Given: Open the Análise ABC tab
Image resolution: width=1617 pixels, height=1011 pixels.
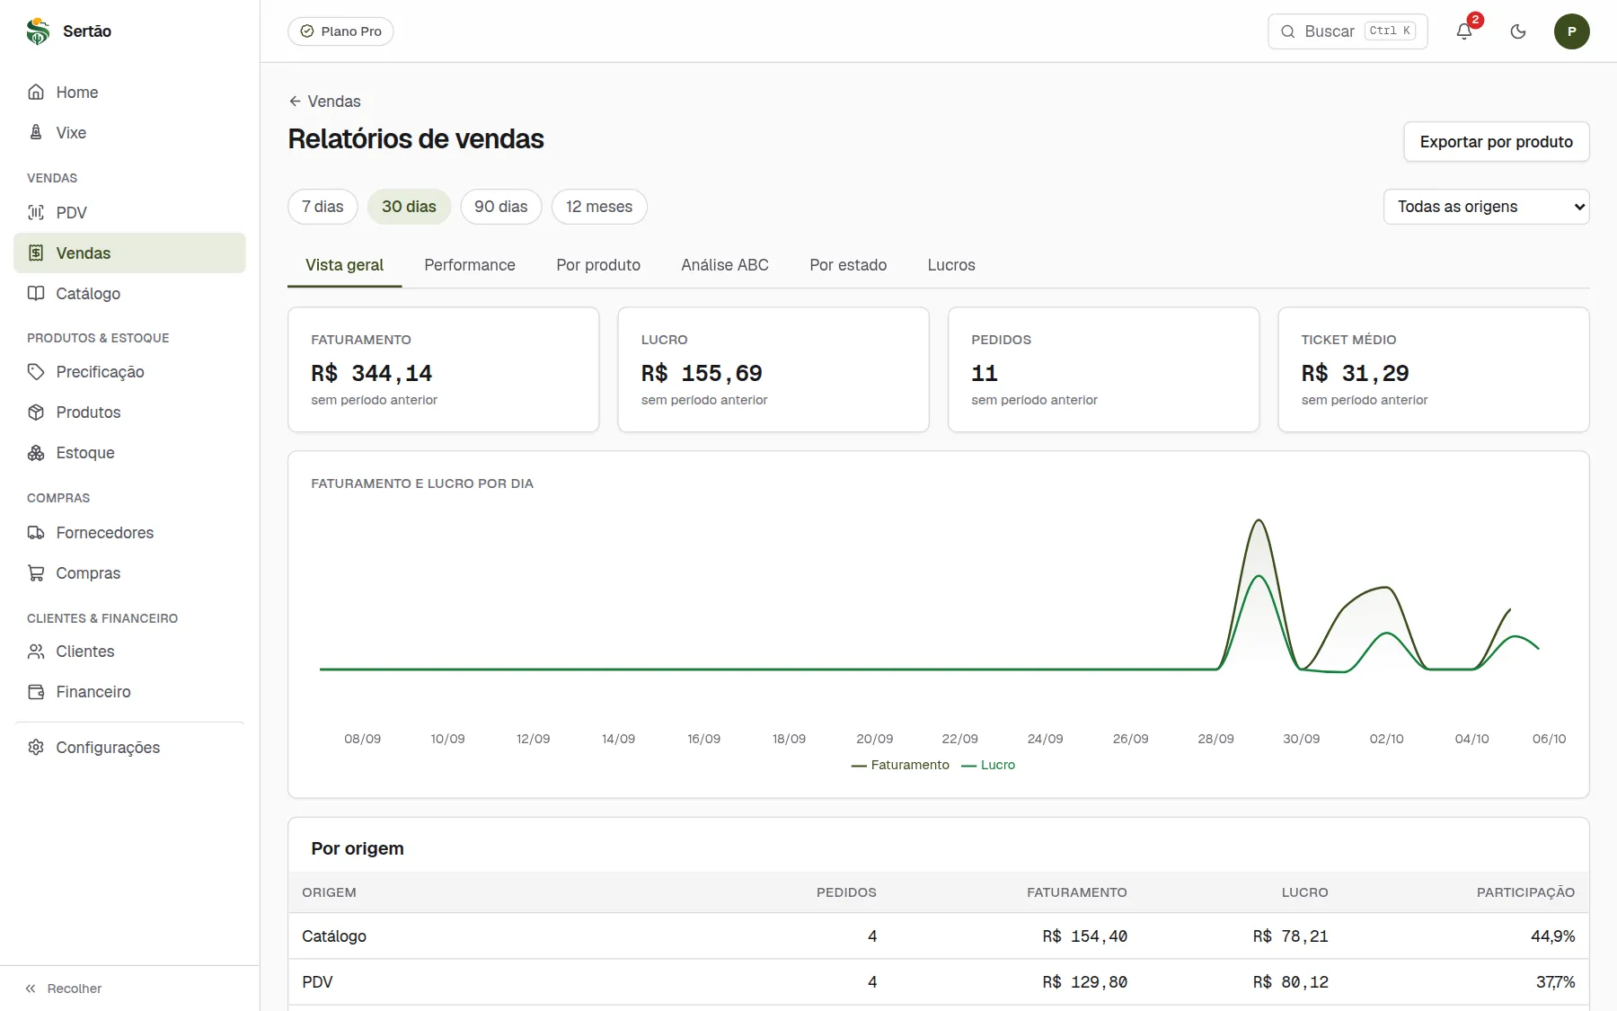Looking at the screenshot, I should pyautogui.click(x=725, y=265).
